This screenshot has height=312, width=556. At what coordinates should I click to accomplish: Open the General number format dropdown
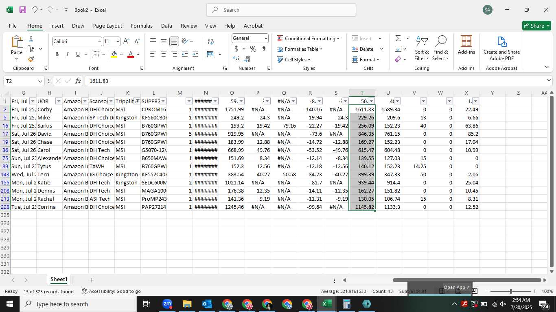(x=266, y=38)
